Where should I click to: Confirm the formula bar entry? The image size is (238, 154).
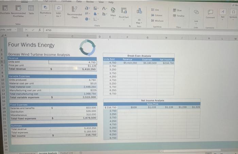33,30
